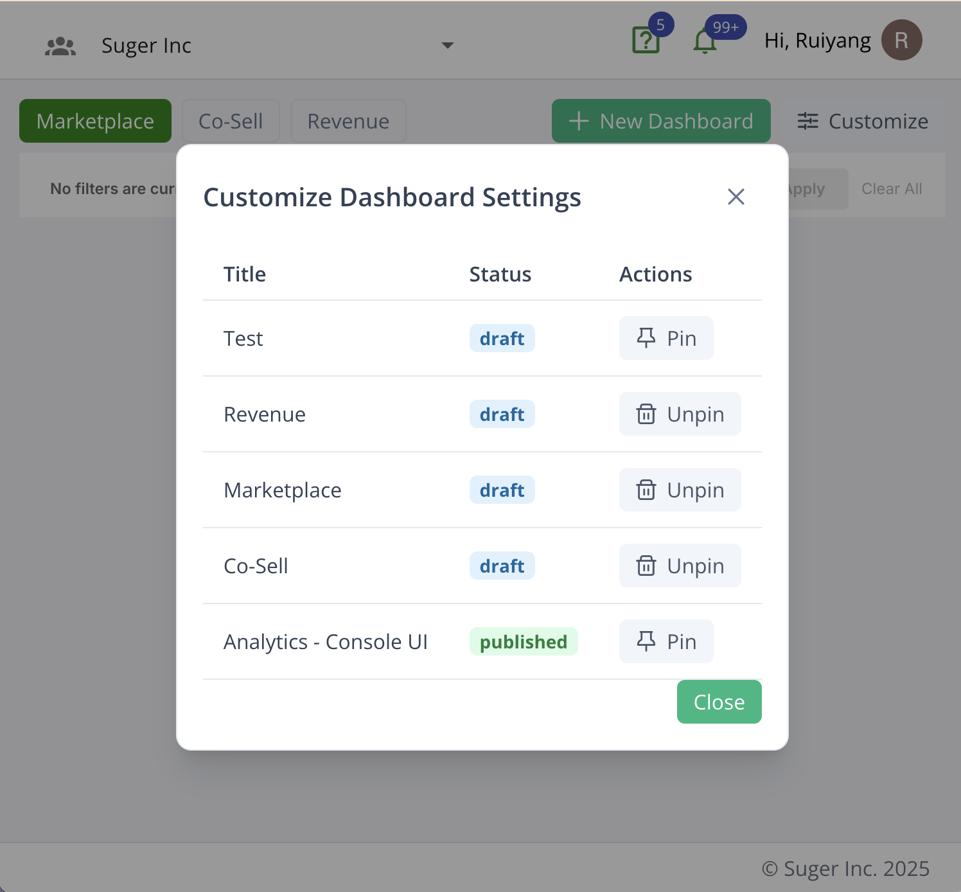Screen dimensions: 961x892
Task: Click the team people icon beside Suger Inc
Action: click(59, 45)
